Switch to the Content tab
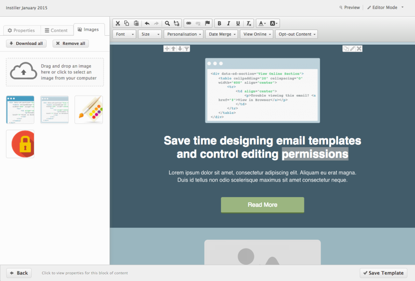Screen dimensions: 415x281 (56, 30)
